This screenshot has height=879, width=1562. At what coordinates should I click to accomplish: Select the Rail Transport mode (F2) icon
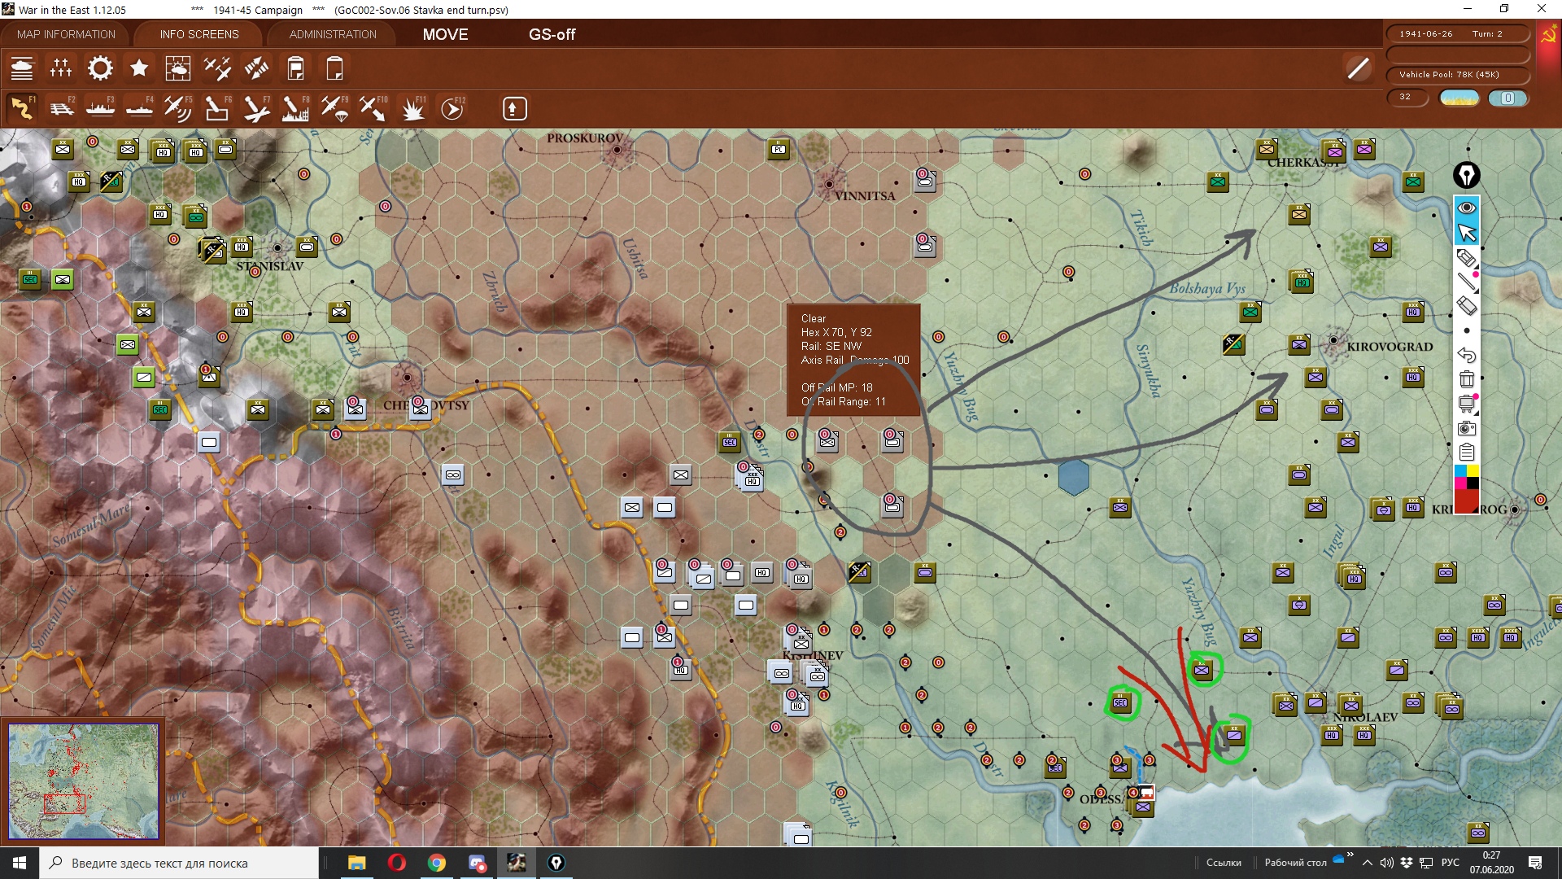(61, 108)
